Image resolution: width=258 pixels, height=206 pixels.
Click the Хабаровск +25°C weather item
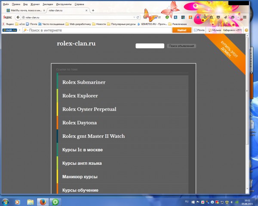[x=232, y=30]
